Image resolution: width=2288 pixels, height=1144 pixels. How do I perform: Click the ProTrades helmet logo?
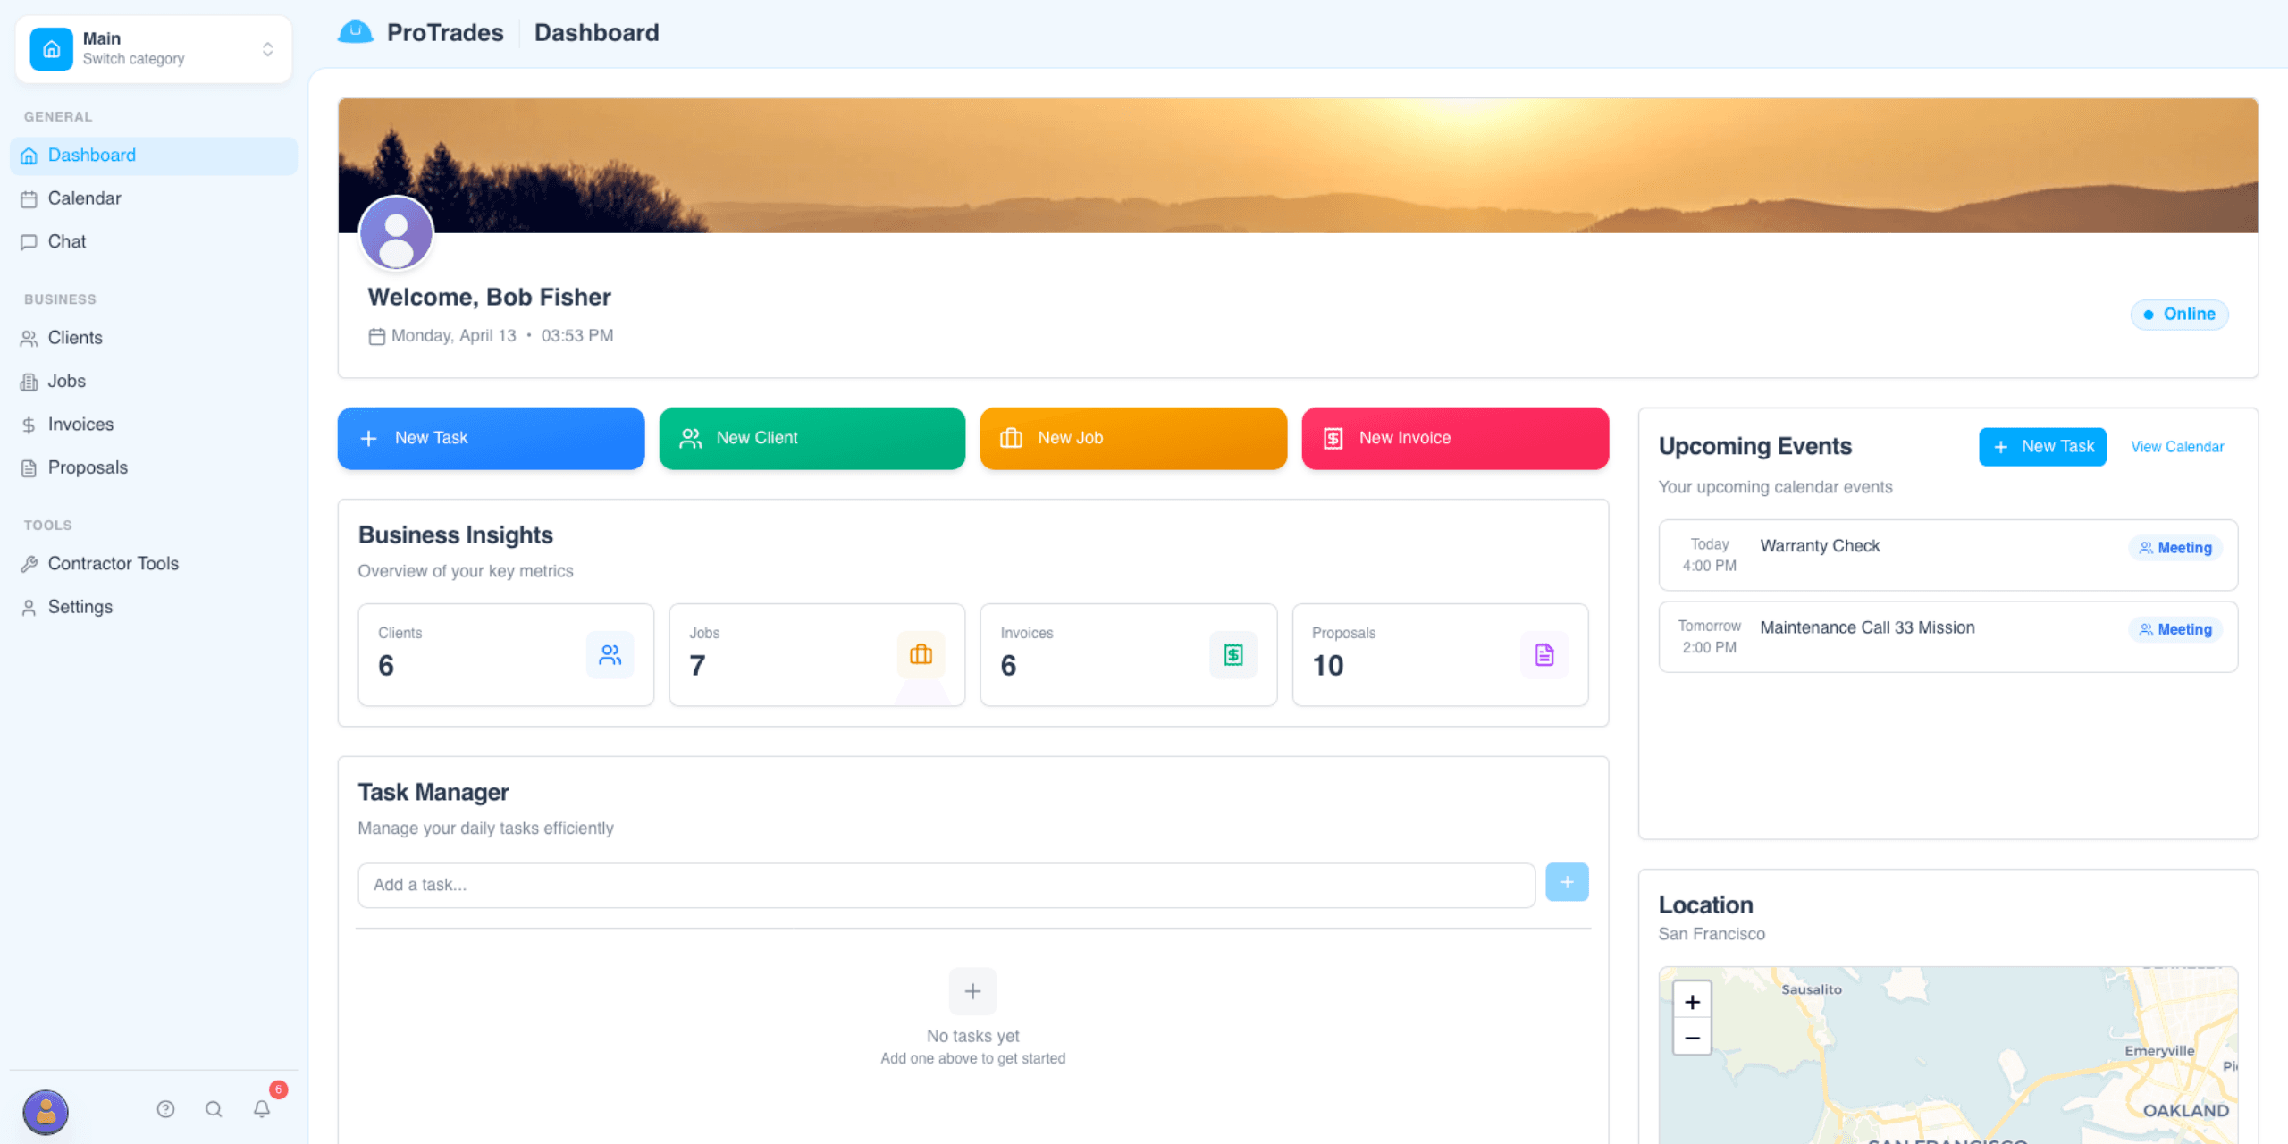tap(356, 31)
